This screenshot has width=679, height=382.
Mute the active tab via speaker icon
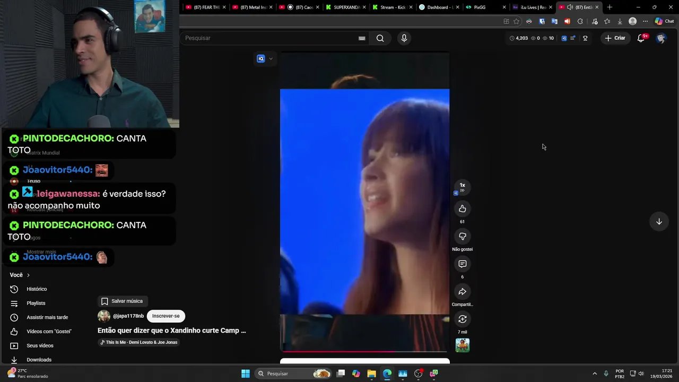click(570, 7)
